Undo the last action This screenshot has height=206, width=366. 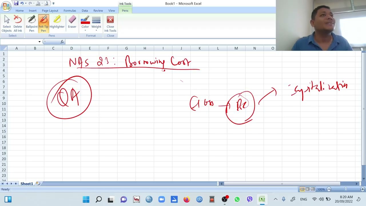click(x=22, y=3)
